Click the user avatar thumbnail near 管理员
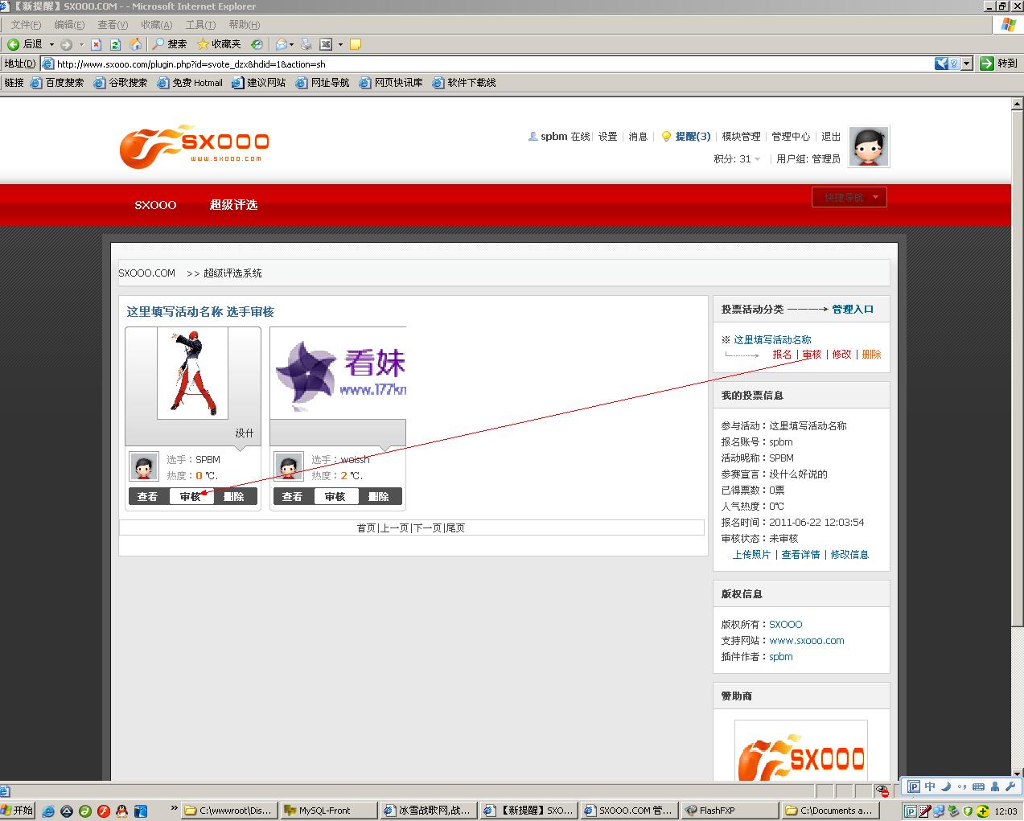This screenshot has height=821, width=1024. (869, 146)
